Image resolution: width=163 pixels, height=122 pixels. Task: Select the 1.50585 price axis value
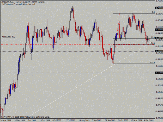tap(159, 92)
